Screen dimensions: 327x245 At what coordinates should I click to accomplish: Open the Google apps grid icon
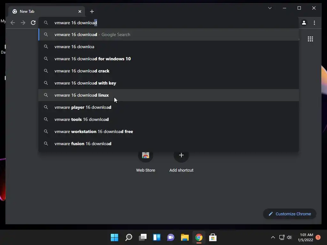click(310, 39)
